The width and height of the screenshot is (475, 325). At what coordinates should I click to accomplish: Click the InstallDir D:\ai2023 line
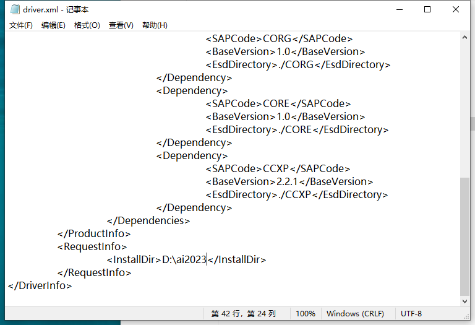(186, 260)
